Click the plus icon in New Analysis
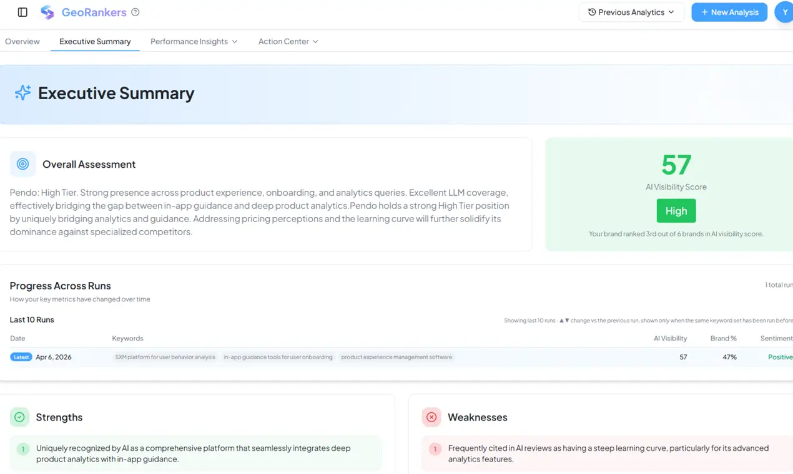793x474 pixels. point(704,12)
